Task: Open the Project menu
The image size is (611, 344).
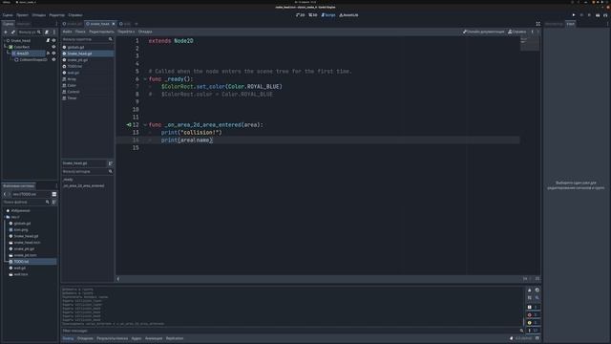Action: click(x=22, y=15)
